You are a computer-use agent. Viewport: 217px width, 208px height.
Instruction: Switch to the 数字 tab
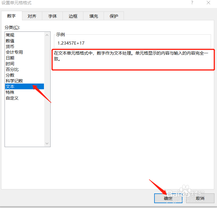(x=12, y=16)
